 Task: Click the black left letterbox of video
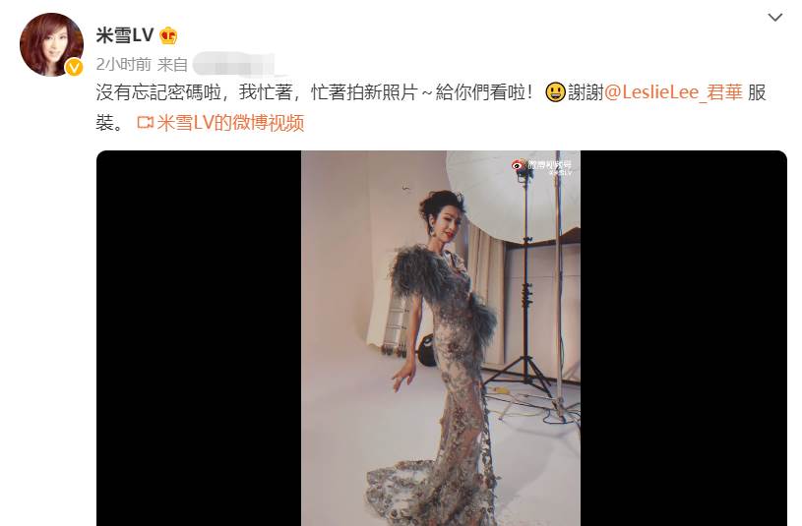point(199,338)
